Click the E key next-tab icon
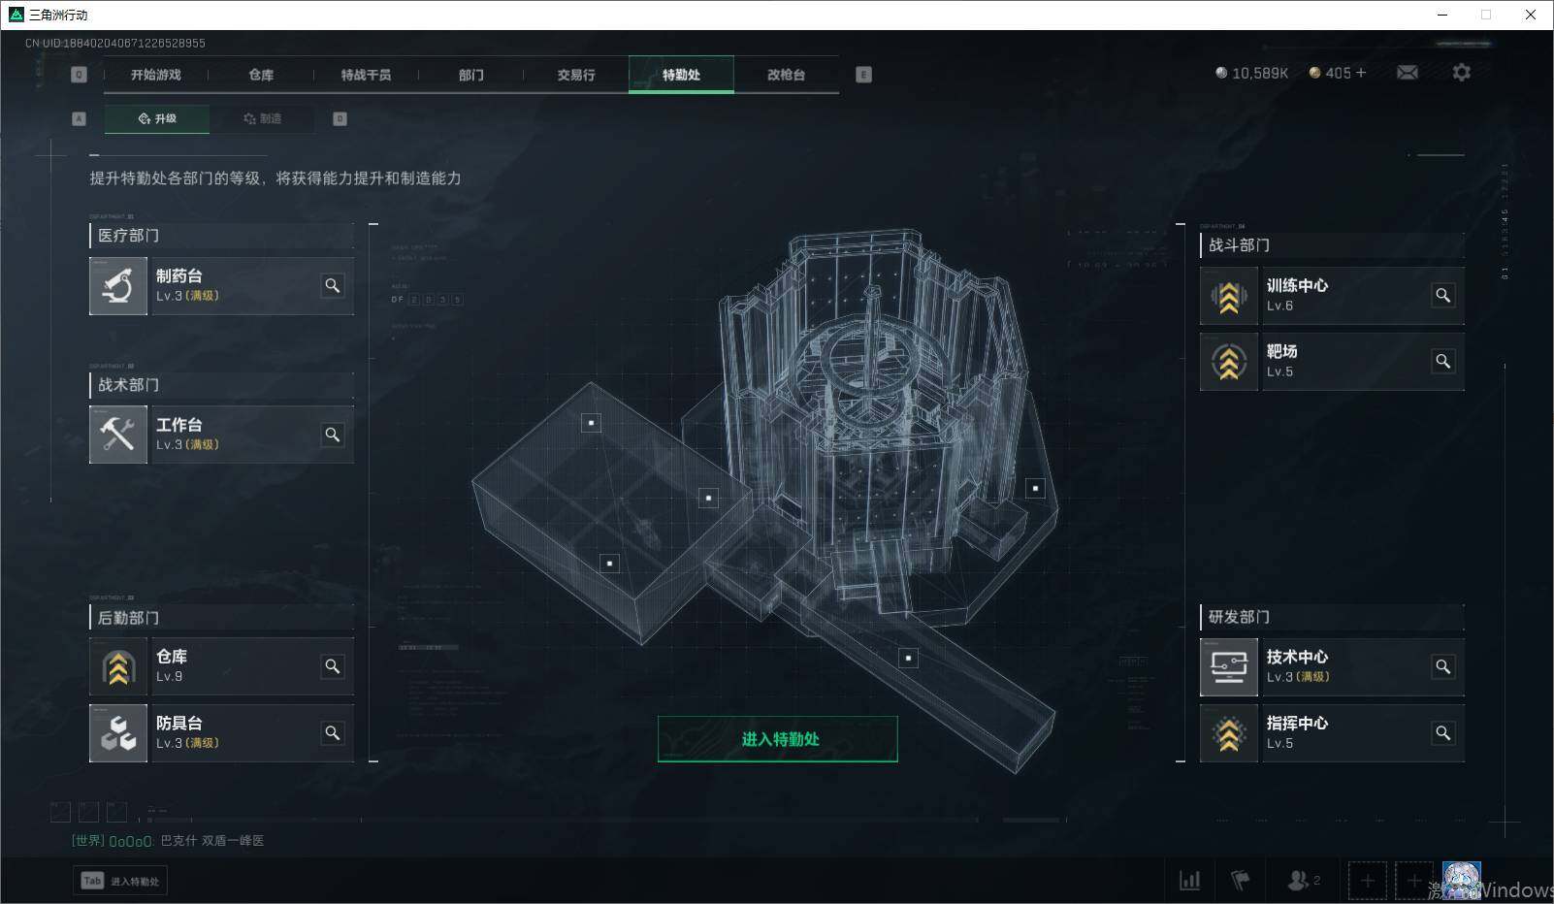The height and width of the screenshot is (904, 1554). pos(863,75)
